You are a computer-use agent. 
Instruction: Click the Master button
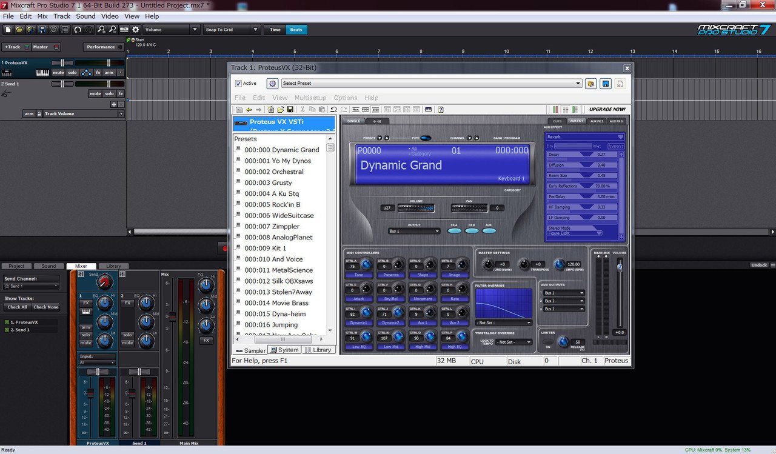[x=45, y=47]
